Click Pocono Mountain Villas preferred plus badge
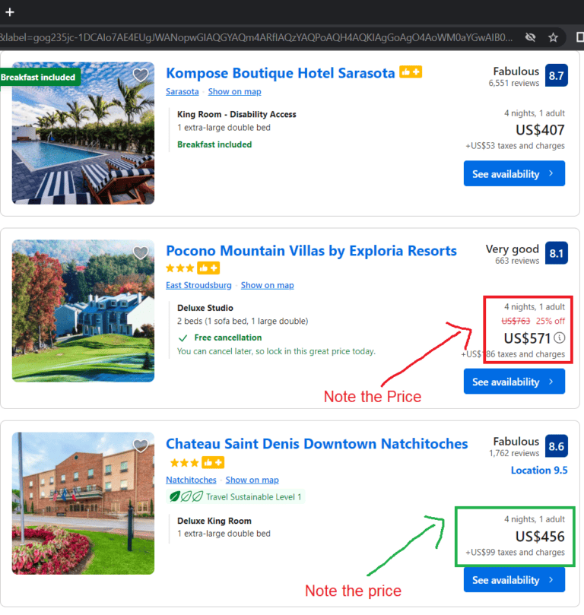The width and height of the screenshot is (584, 615). 208,268
